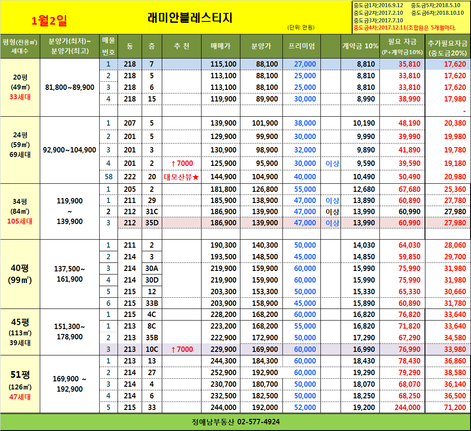
Task: Click the 추 천 column header
Action: (181, 46)
